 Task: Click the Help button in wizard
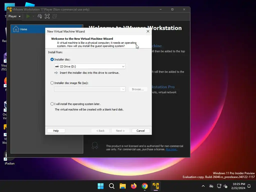[56, 130]
